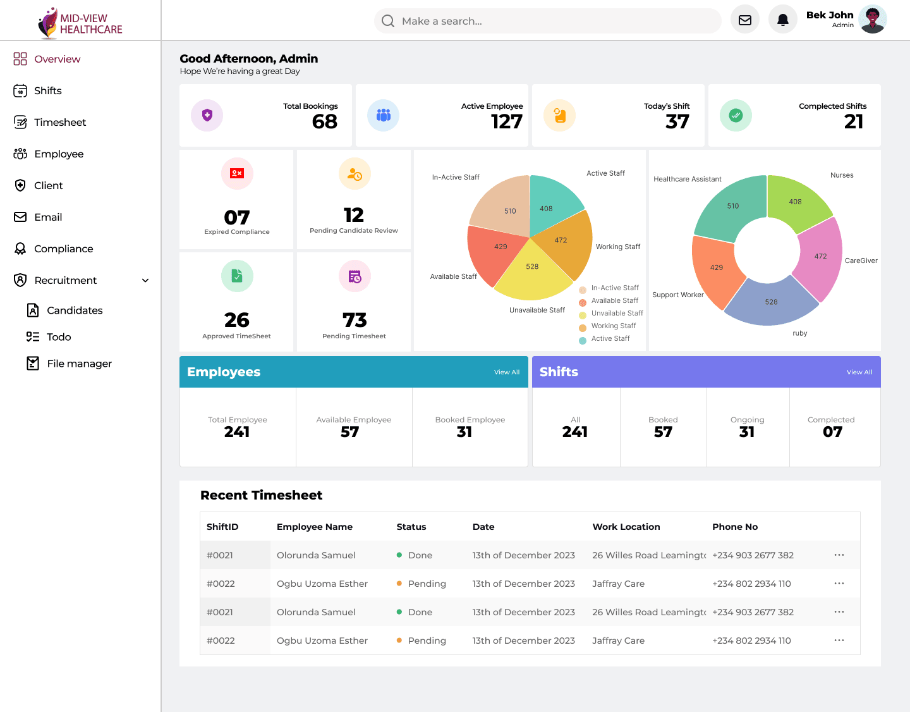Select the Compliance shield icon
Viewport: 910px width, 712px height.
[20, 249]
